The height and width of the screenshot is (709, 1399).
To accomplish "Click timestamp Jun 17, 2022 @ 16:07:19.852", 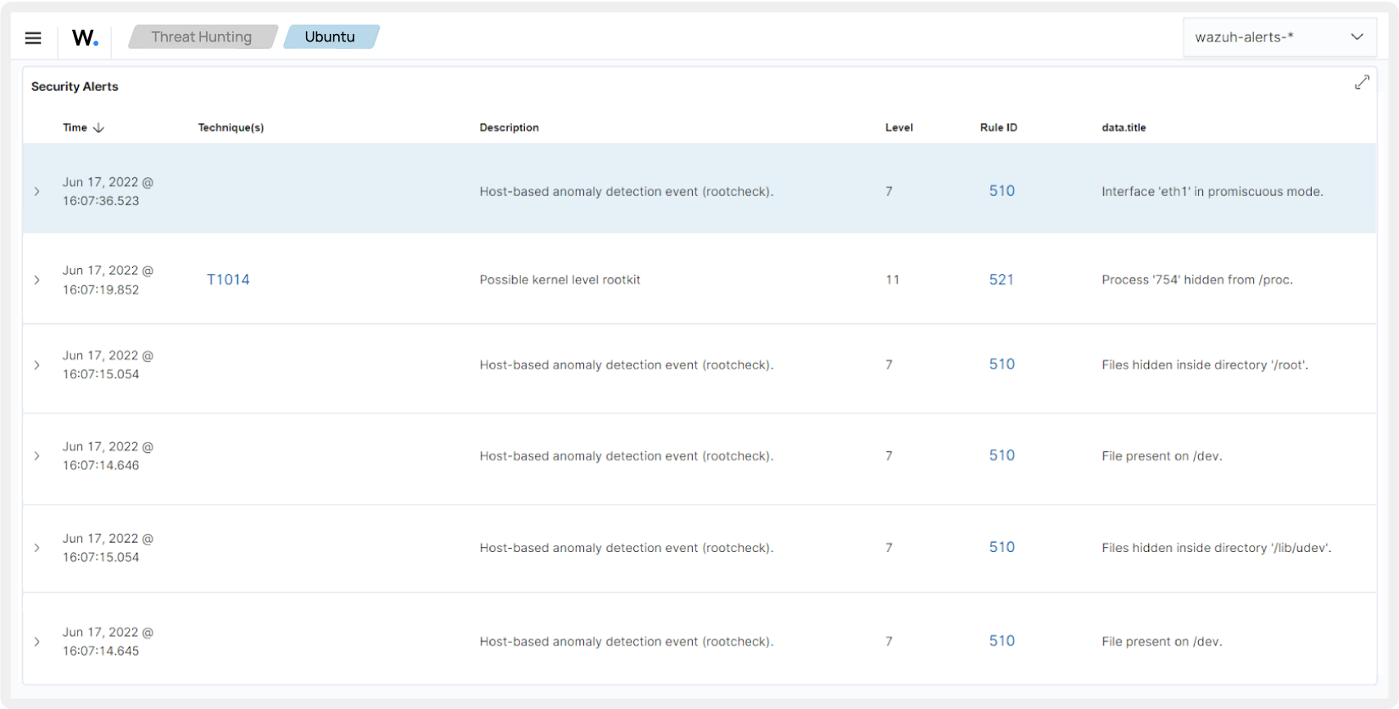I will pyautogui.click(x=108, y=280).
